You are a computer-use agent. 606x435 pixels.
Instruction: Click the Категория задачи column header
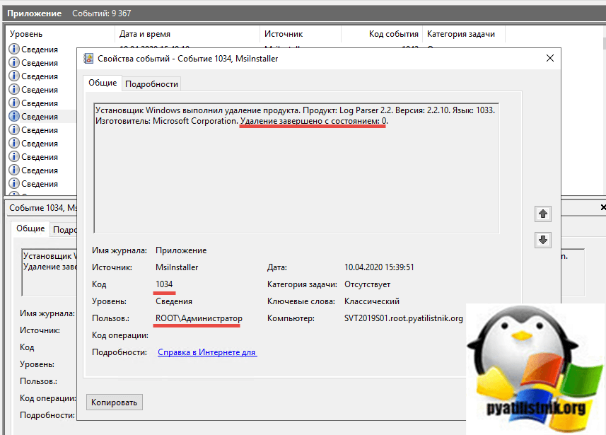[x=465, y=34]
